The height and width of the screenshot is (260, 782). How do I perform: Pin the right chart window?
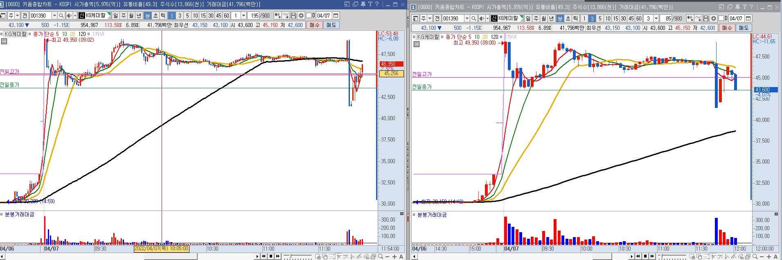(737, 7)
